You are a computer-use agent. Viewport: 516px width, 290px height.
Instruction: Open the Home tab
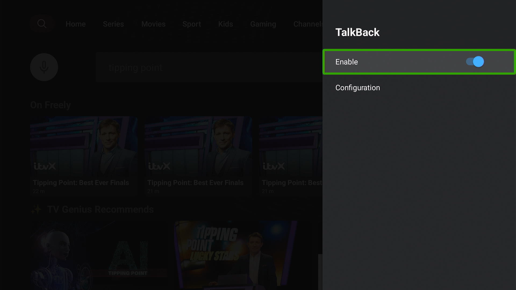(x=76, y=24)
